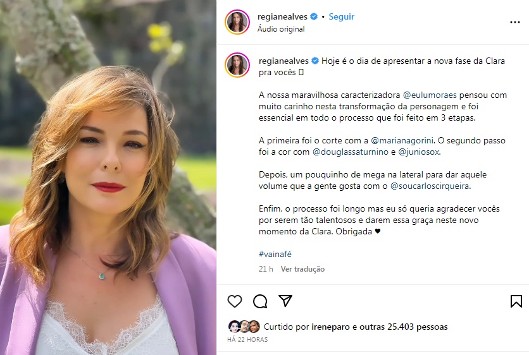Viewport: 529px width, 355px height.
Task: Share the post via paper plane icon
Action: pos(285,301)
